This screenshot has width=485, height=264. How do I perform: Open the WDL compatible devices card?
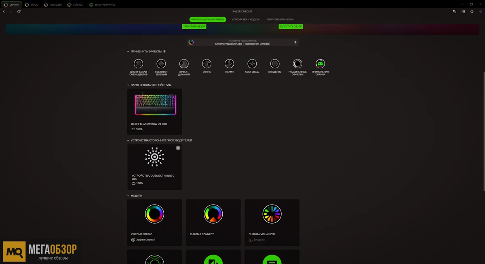coord(154,167)
